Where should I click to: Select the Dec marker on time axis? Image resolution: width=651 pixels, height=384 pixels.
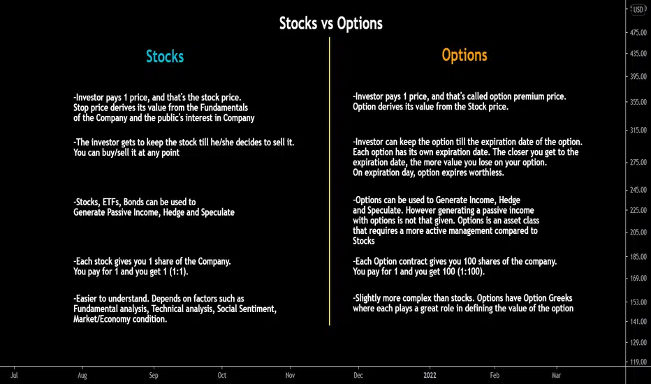click(x=358, y=376)
